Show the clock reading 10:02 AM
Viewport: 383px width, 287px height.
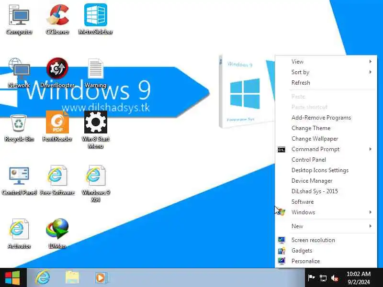tap(359, 278)
